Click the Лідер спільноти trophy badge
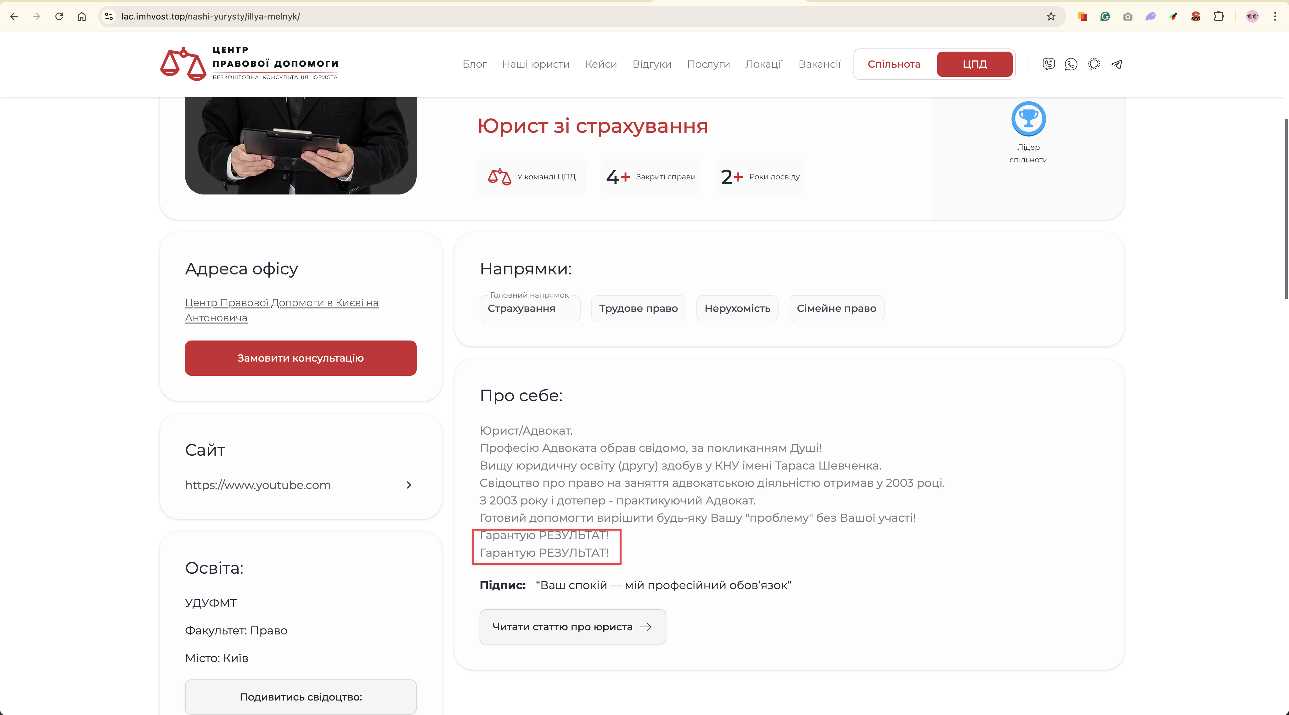Image resolution: width=1289 pixels, height=715 pixels. click(1028, 119)
